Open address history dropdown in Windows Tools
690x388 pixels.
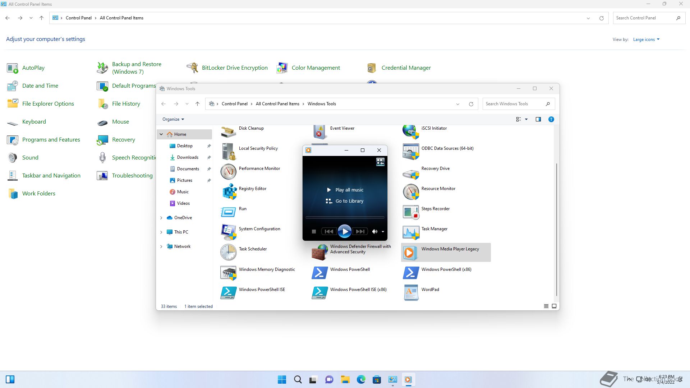tap(458, 104)
